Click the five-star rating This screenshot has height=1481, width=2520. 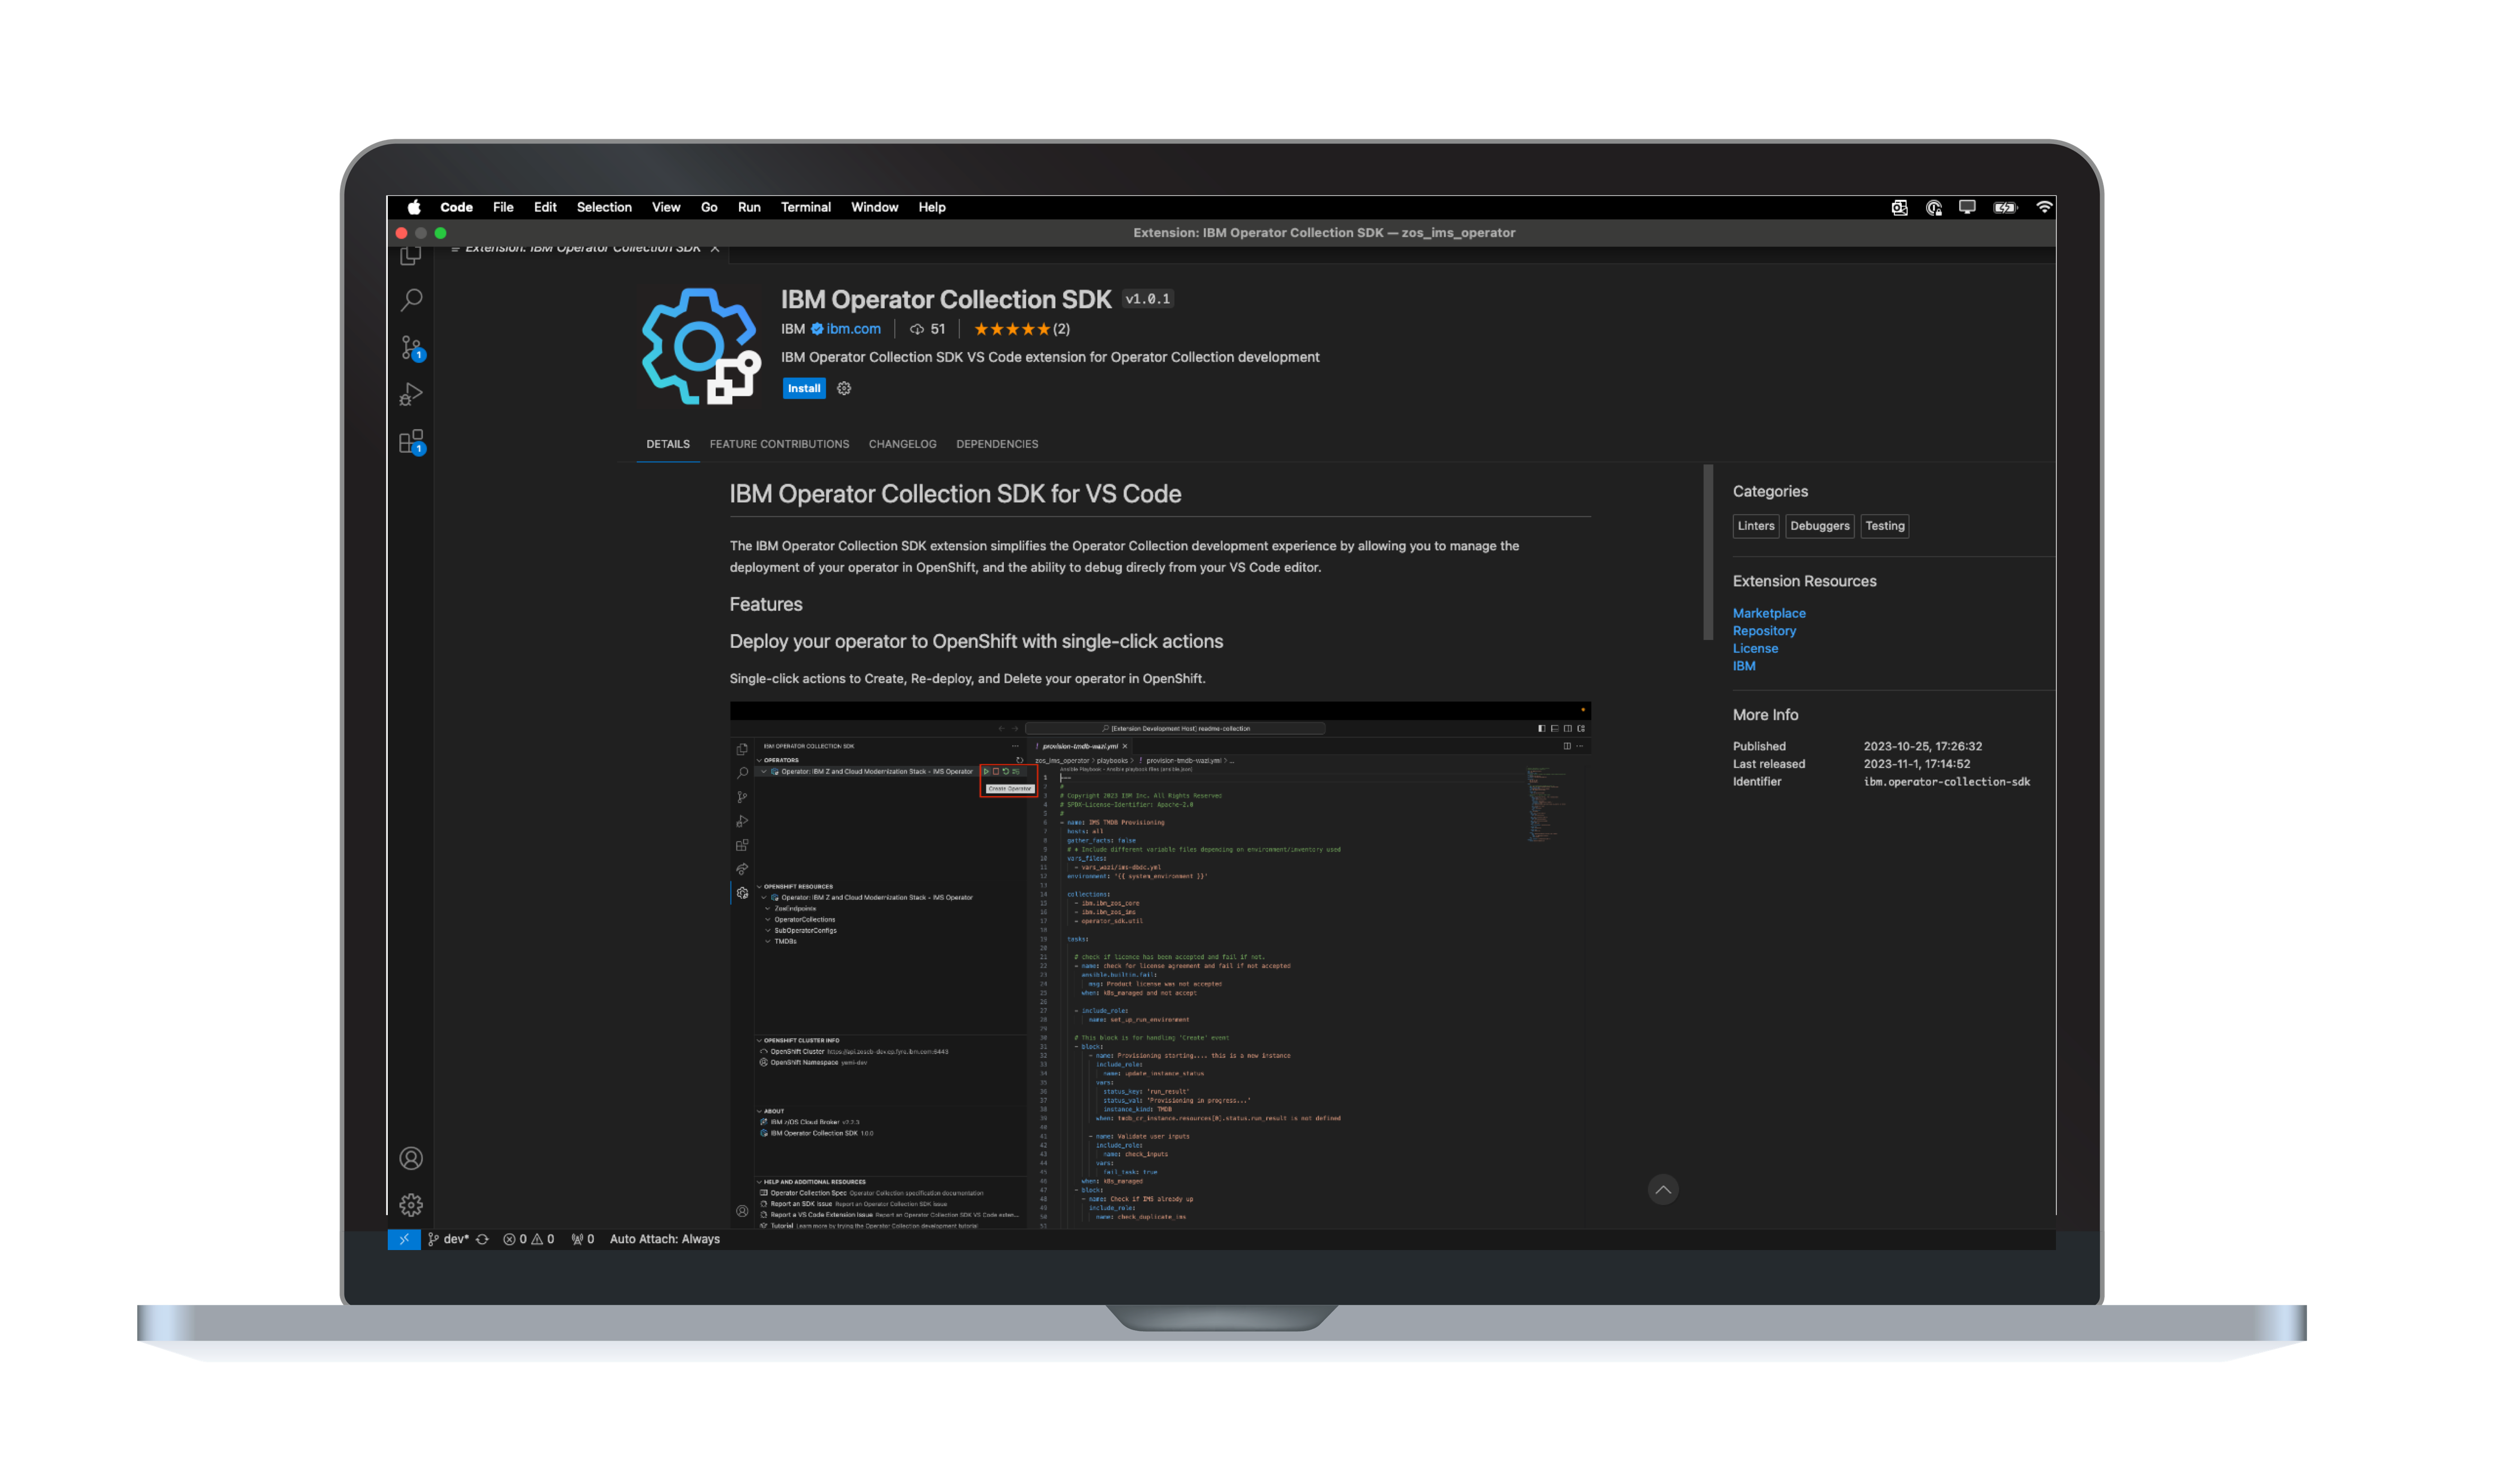(x=1012, y=329)
